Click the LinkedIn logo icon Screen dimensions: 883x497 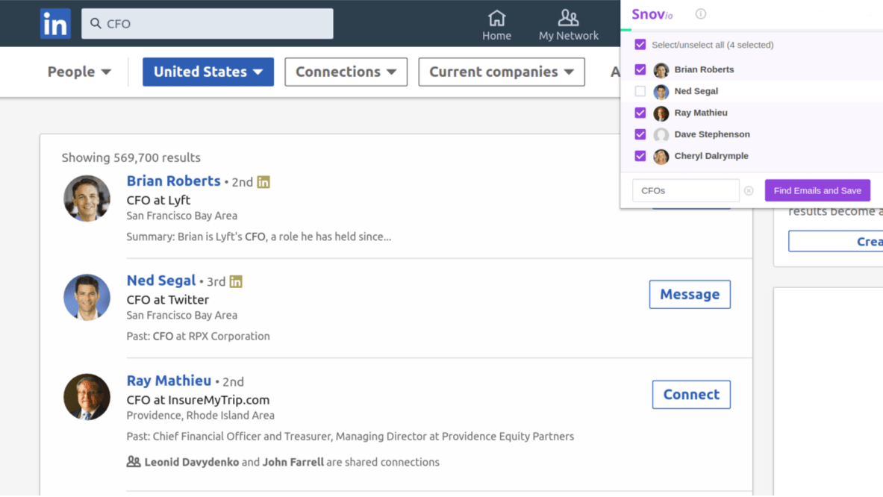click(x=54, y=23)
